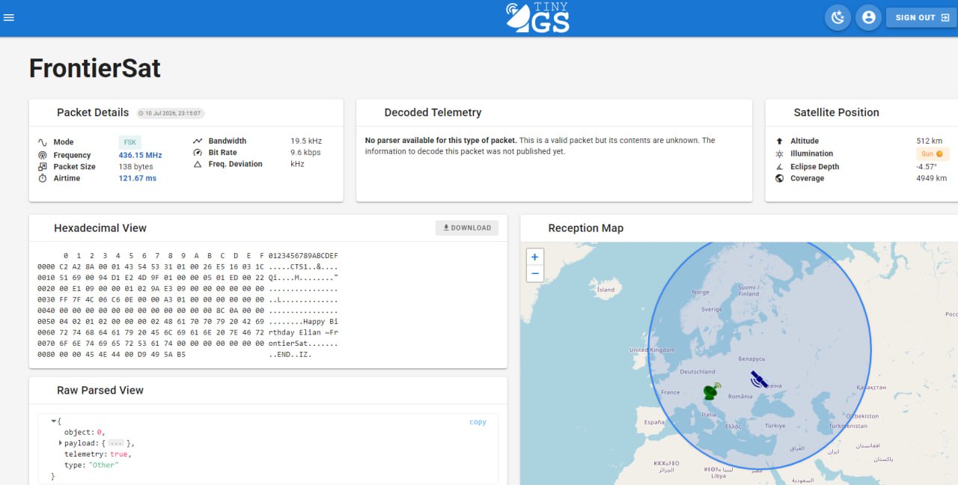Zoom out on the reception map
The width and height of the screenshot is (958, 485).
click(534, 273)
